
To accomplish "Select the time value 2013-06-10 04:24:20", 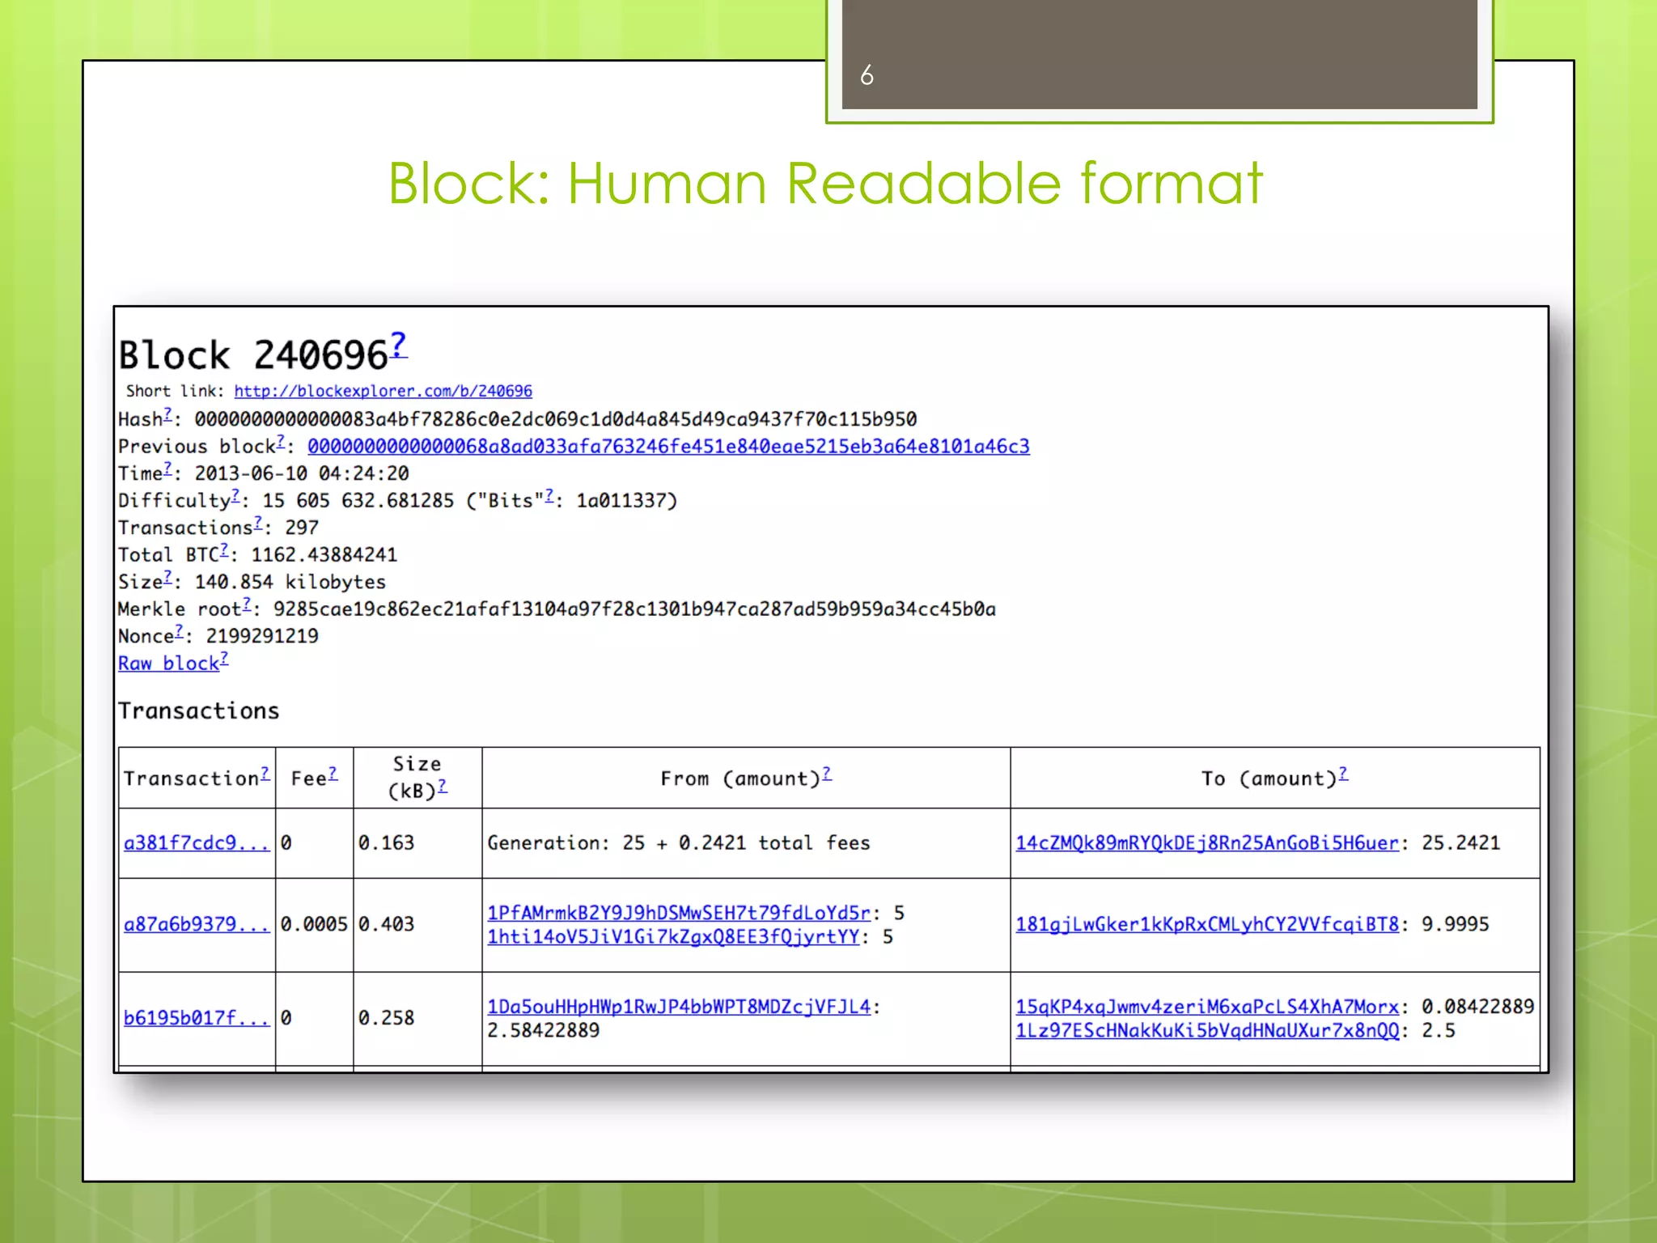I will coord(302,473).
